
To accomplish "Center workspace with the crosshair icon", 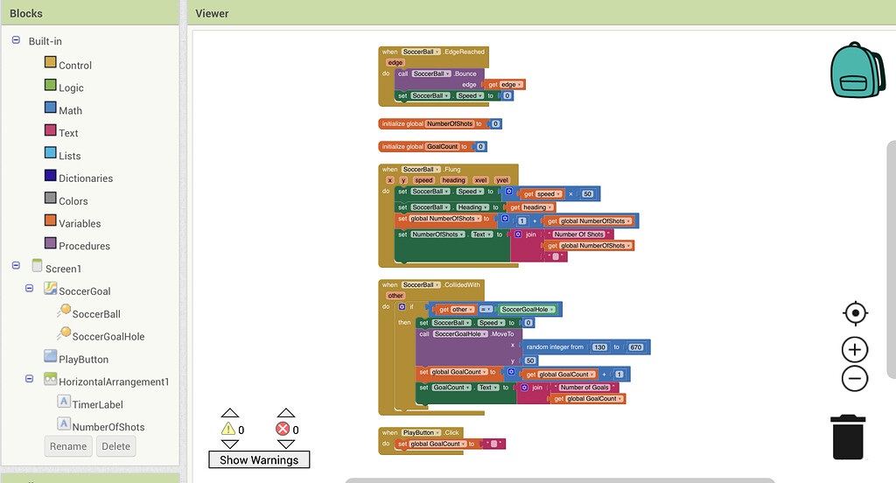I will point(855,313).
